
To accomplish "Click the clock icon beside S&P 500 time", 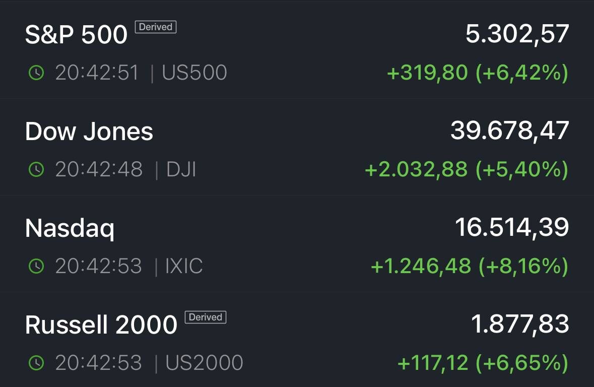I will [x=36, y=73].
